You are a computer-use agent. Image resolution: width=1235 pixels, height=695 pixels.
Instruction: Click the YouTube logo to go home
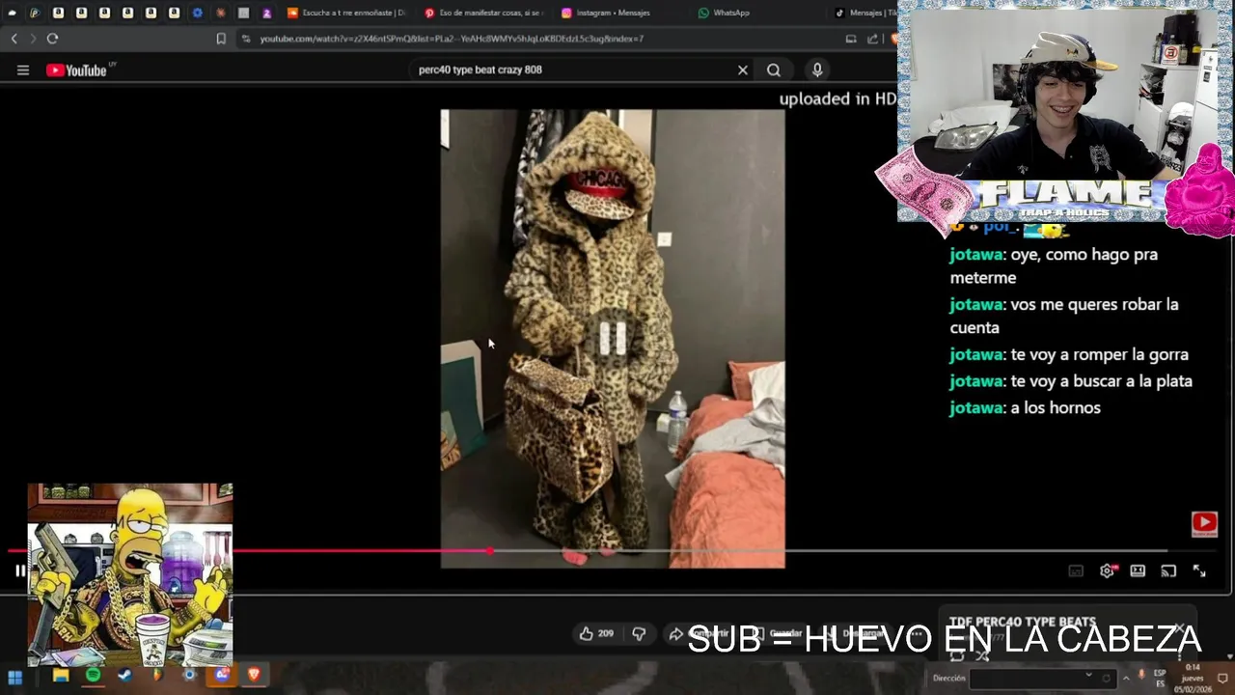[76, 69]
